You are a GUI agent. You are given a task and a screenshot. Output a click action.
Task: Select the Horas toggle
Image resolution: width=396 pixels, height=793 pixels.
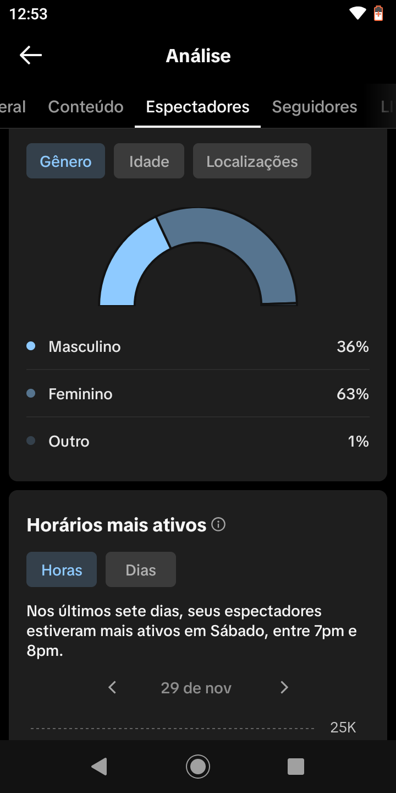[x=62, y=570]
